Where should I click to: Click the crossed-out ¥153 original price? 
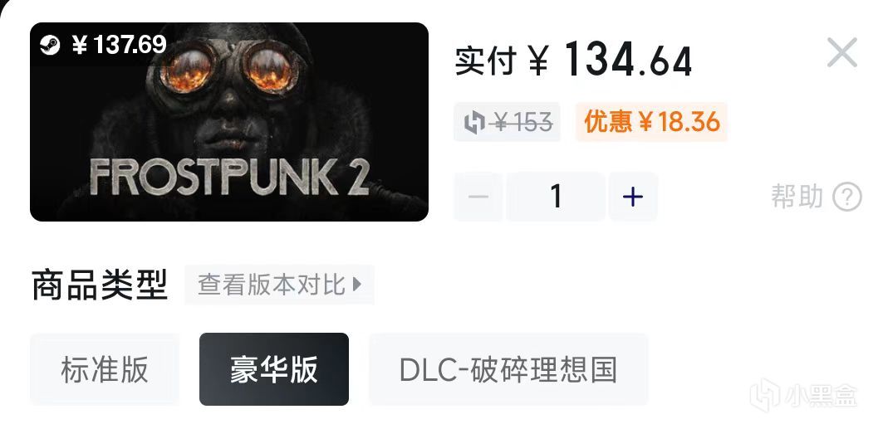[x=521, y=122]
